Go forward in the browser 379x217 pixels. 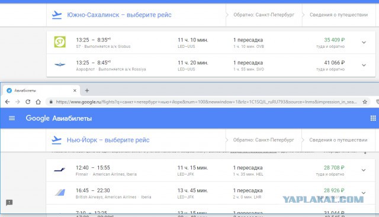point(18,102)
